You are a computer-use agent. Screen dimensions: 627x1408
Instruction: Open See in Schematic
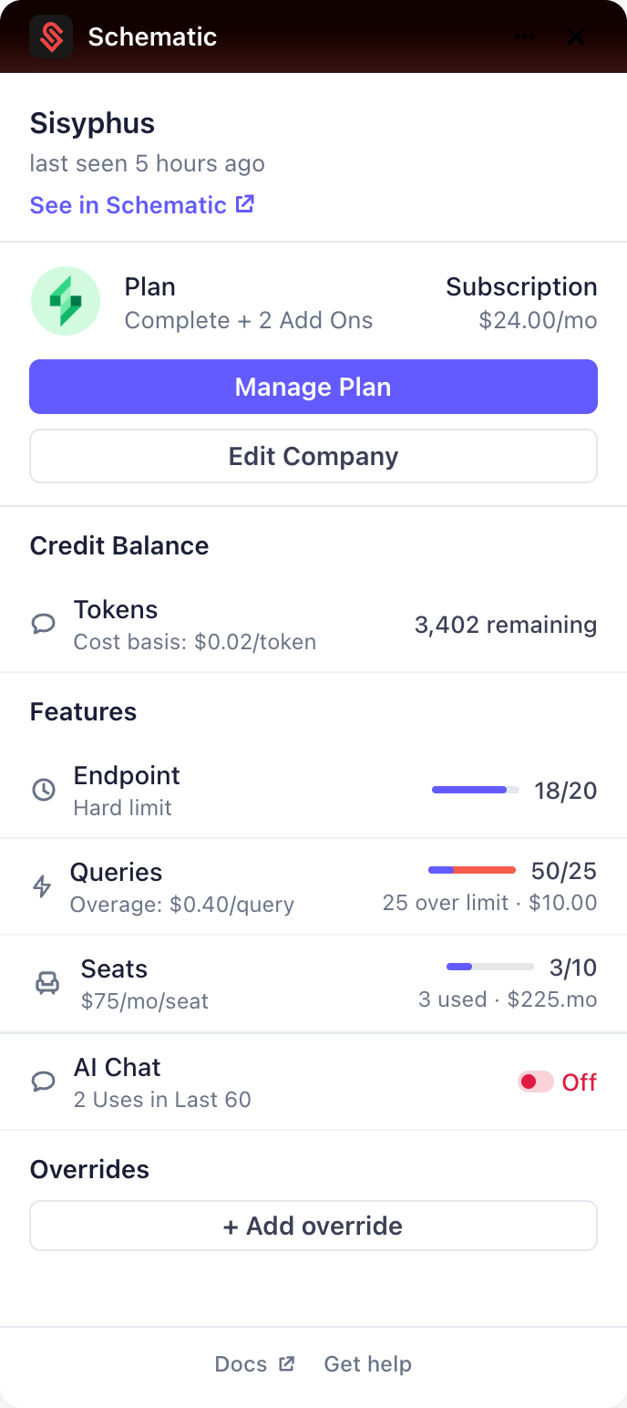point(142,205)
